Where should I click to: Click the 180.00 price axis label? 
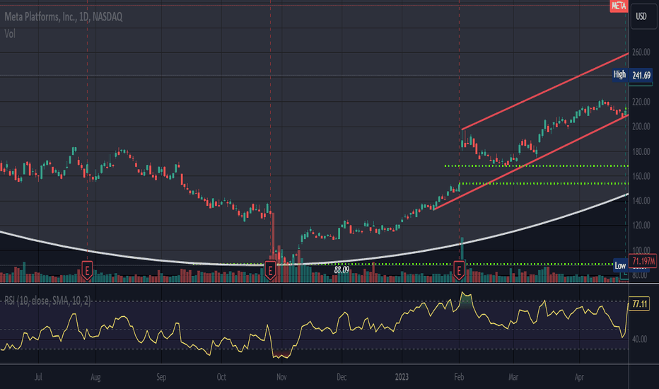click(641, 151)
